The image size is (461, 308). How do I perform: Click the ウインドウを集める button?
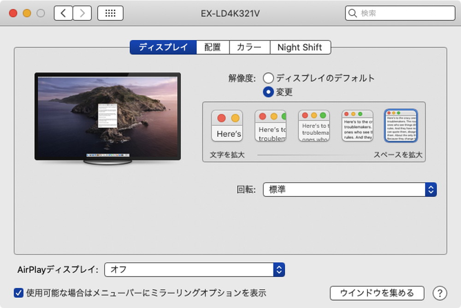(377, 293)
